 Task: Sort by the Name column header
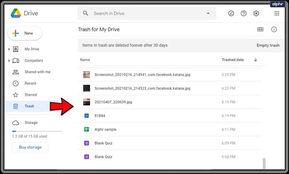point(85,60)
